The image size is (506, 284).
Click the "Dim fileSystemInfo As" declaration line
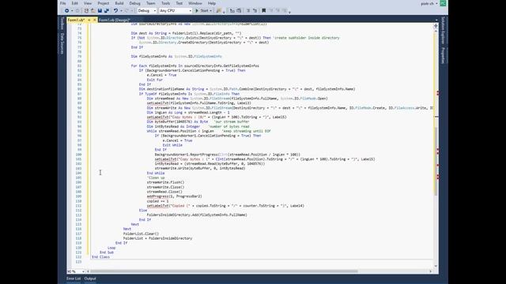176,56
